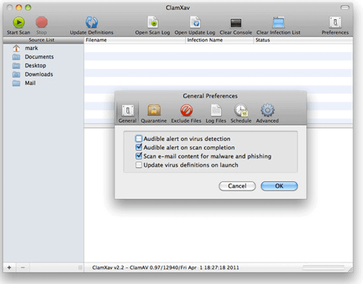Image resolution: width=363 pixels, height=284 pixels.
Task: Update virus definitions via toolbar icon
Action: point(92,23)
